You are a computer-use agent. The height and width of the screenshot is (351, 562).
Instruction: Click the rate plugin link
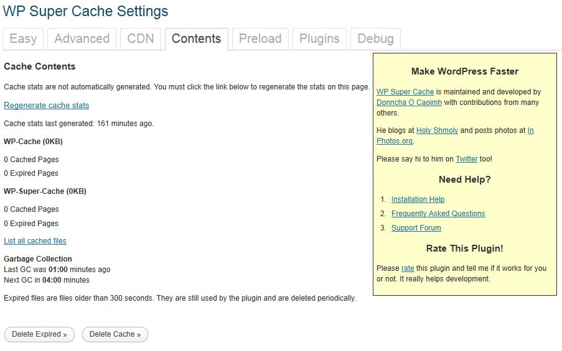coord(408,268)
